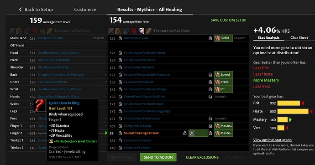
Task: Switch to the Char Sheet tab
Action: coord(299,37)
